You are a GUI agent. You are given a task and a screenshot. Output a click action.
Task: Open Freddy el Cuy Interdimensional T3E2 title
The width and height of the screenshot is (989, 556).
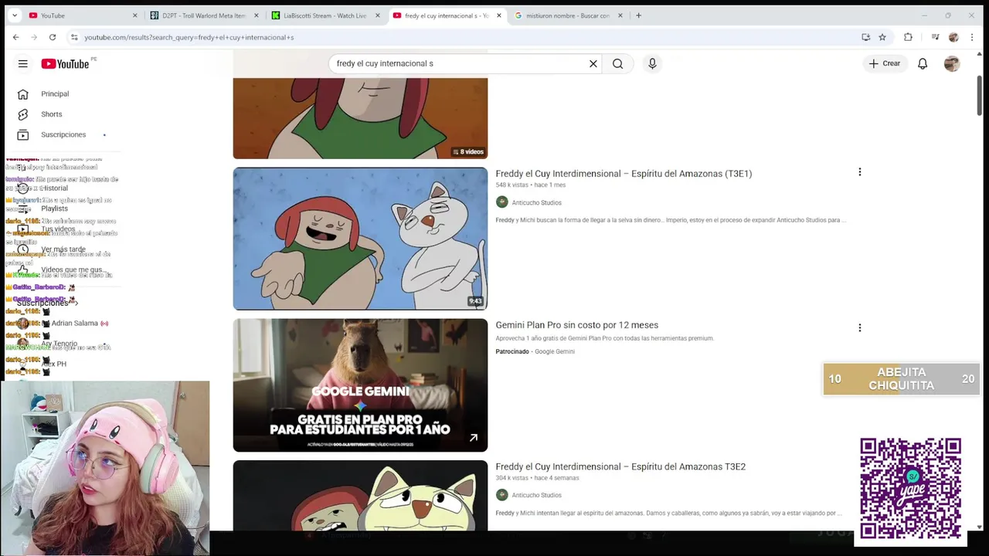coord(620,466)
